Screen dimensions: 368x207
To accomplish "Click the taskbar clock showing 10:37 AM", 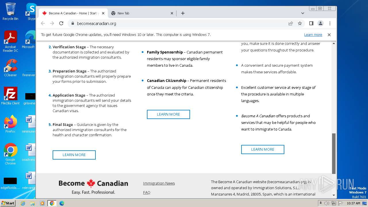I will [353, 203].
